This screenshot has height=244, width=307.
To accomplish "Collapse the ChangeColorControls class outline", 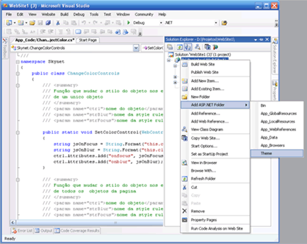I will click(18, 73).
